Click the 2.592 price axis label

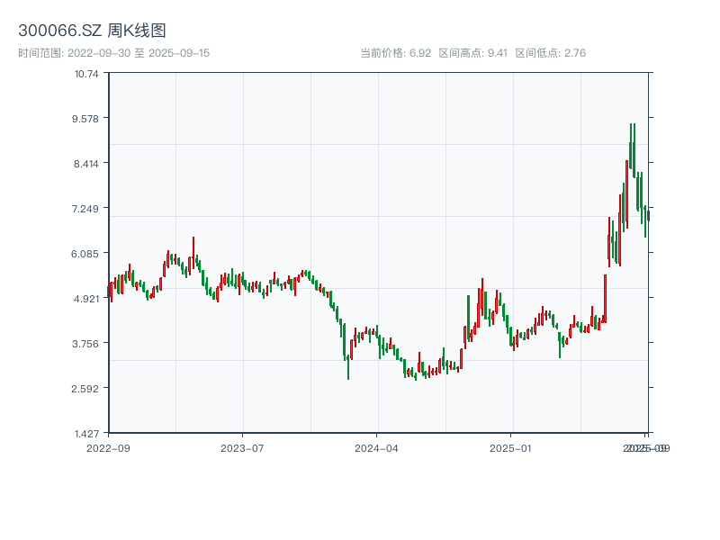86,389
